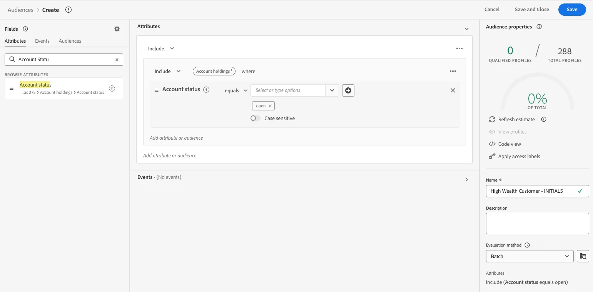Go to Audiences breadcrumb
This screenshot has width=593, height=292.
[x=20, y=10]
